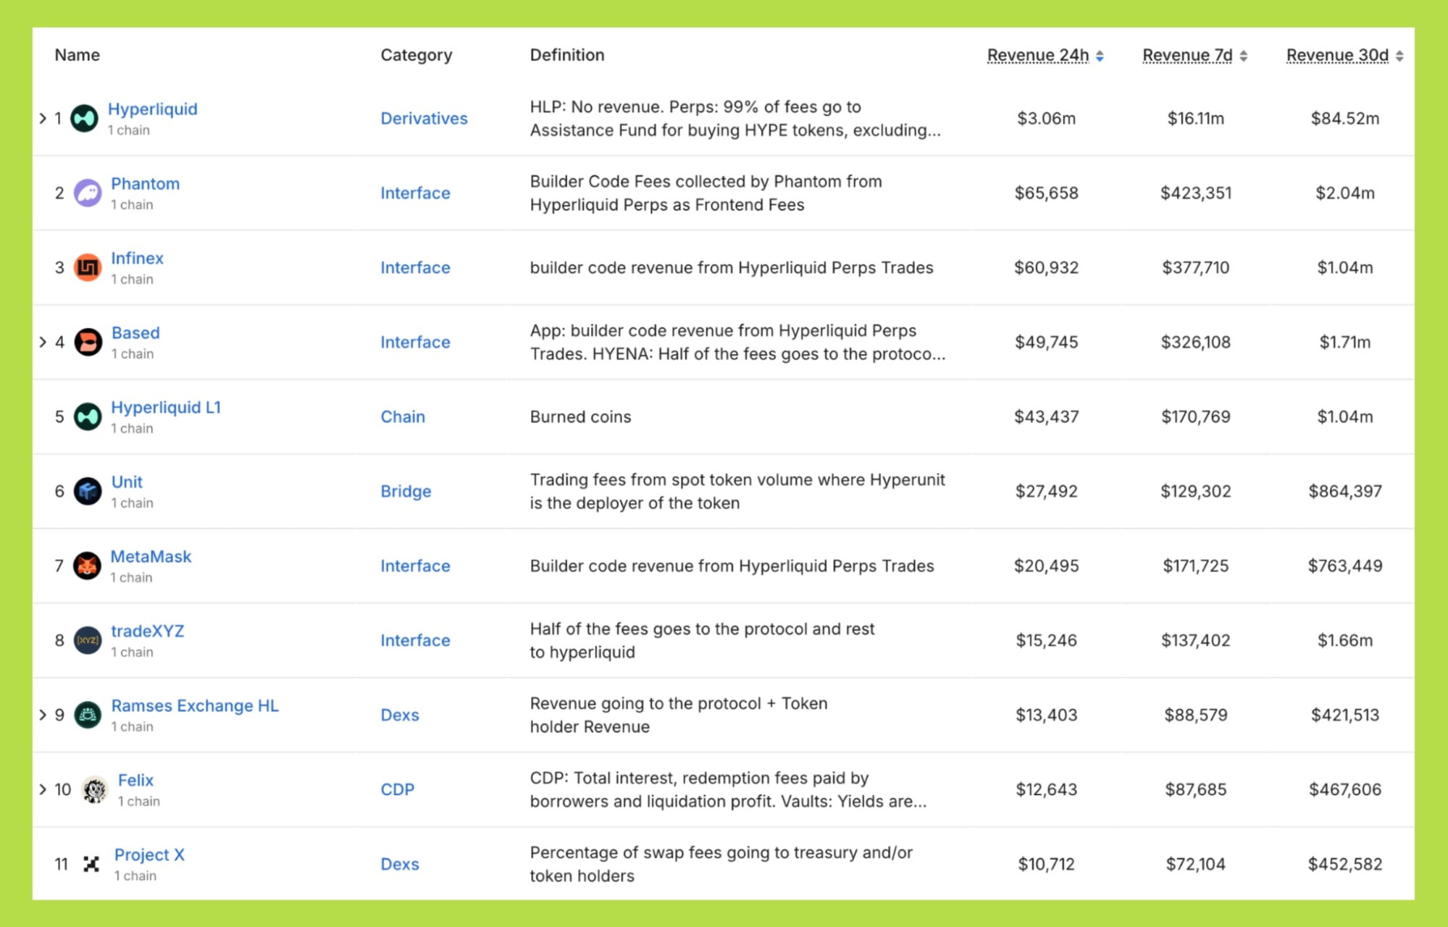The image size is (1448, 927).
Task: Toggle sorting on the Revenue 24h column
Action: pos(1045,55)
